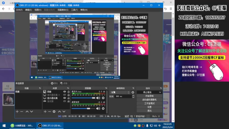
Task: Open 文件(F) menu
Action: click(x=19, y=10)
